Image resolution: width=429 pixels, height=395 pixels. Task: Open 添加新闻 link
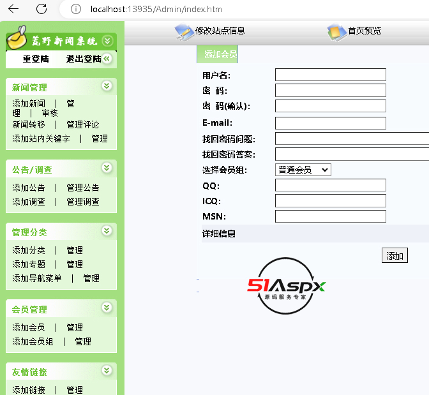pos(29,103)
